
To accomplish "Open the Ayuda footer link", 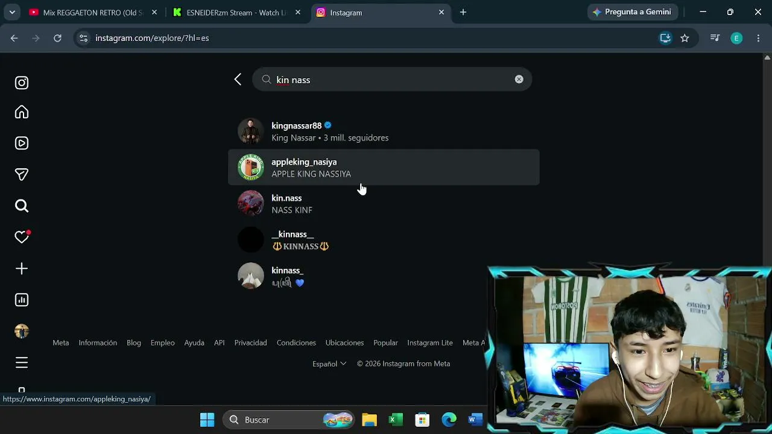I will tap(194, 343).
